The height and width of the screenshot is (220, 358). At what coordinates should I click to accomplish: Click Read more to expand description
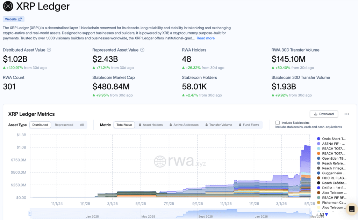point(206,38)
